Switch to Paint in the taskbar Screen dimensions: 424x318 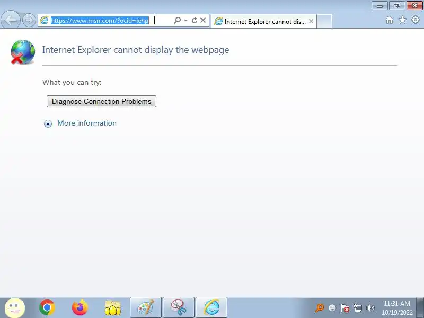coord(146,307)
